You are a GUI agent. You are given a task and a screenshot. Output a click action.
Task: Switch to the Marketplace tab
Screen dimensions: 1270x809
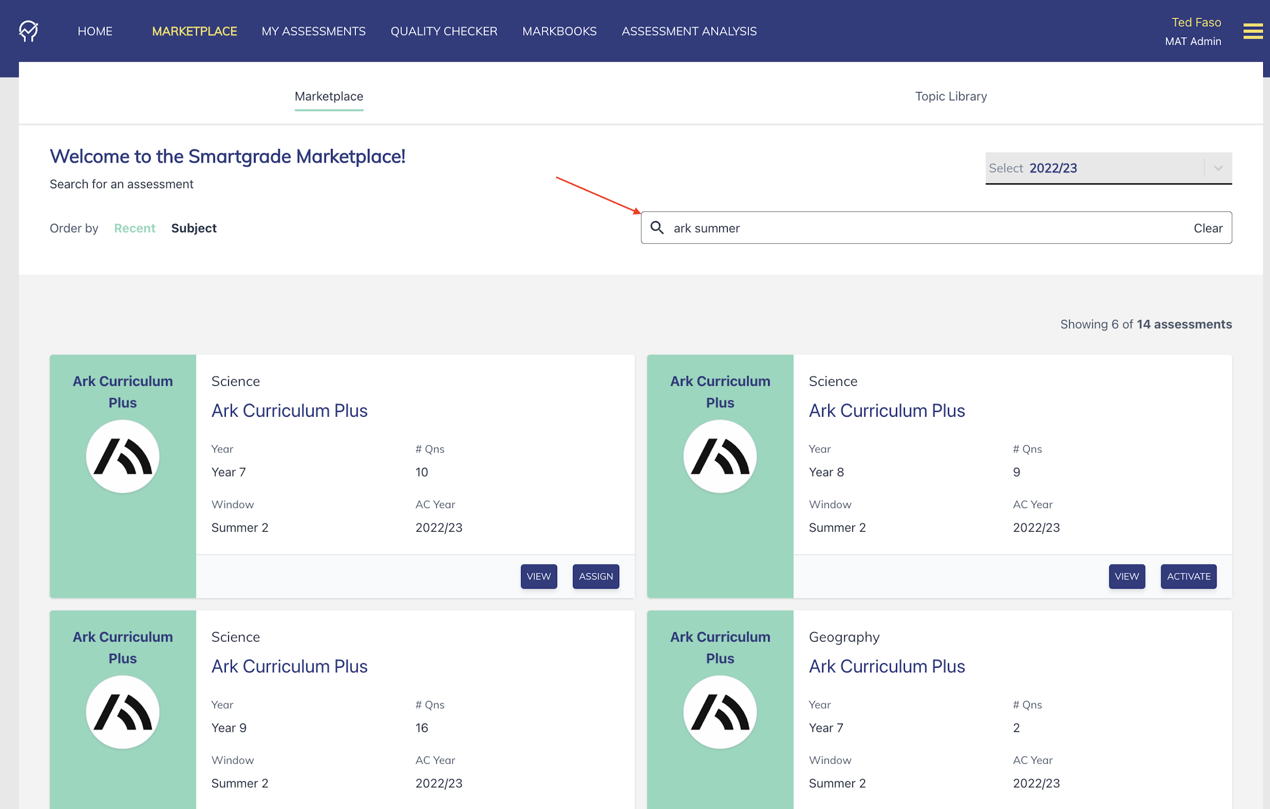click(329, 96)
